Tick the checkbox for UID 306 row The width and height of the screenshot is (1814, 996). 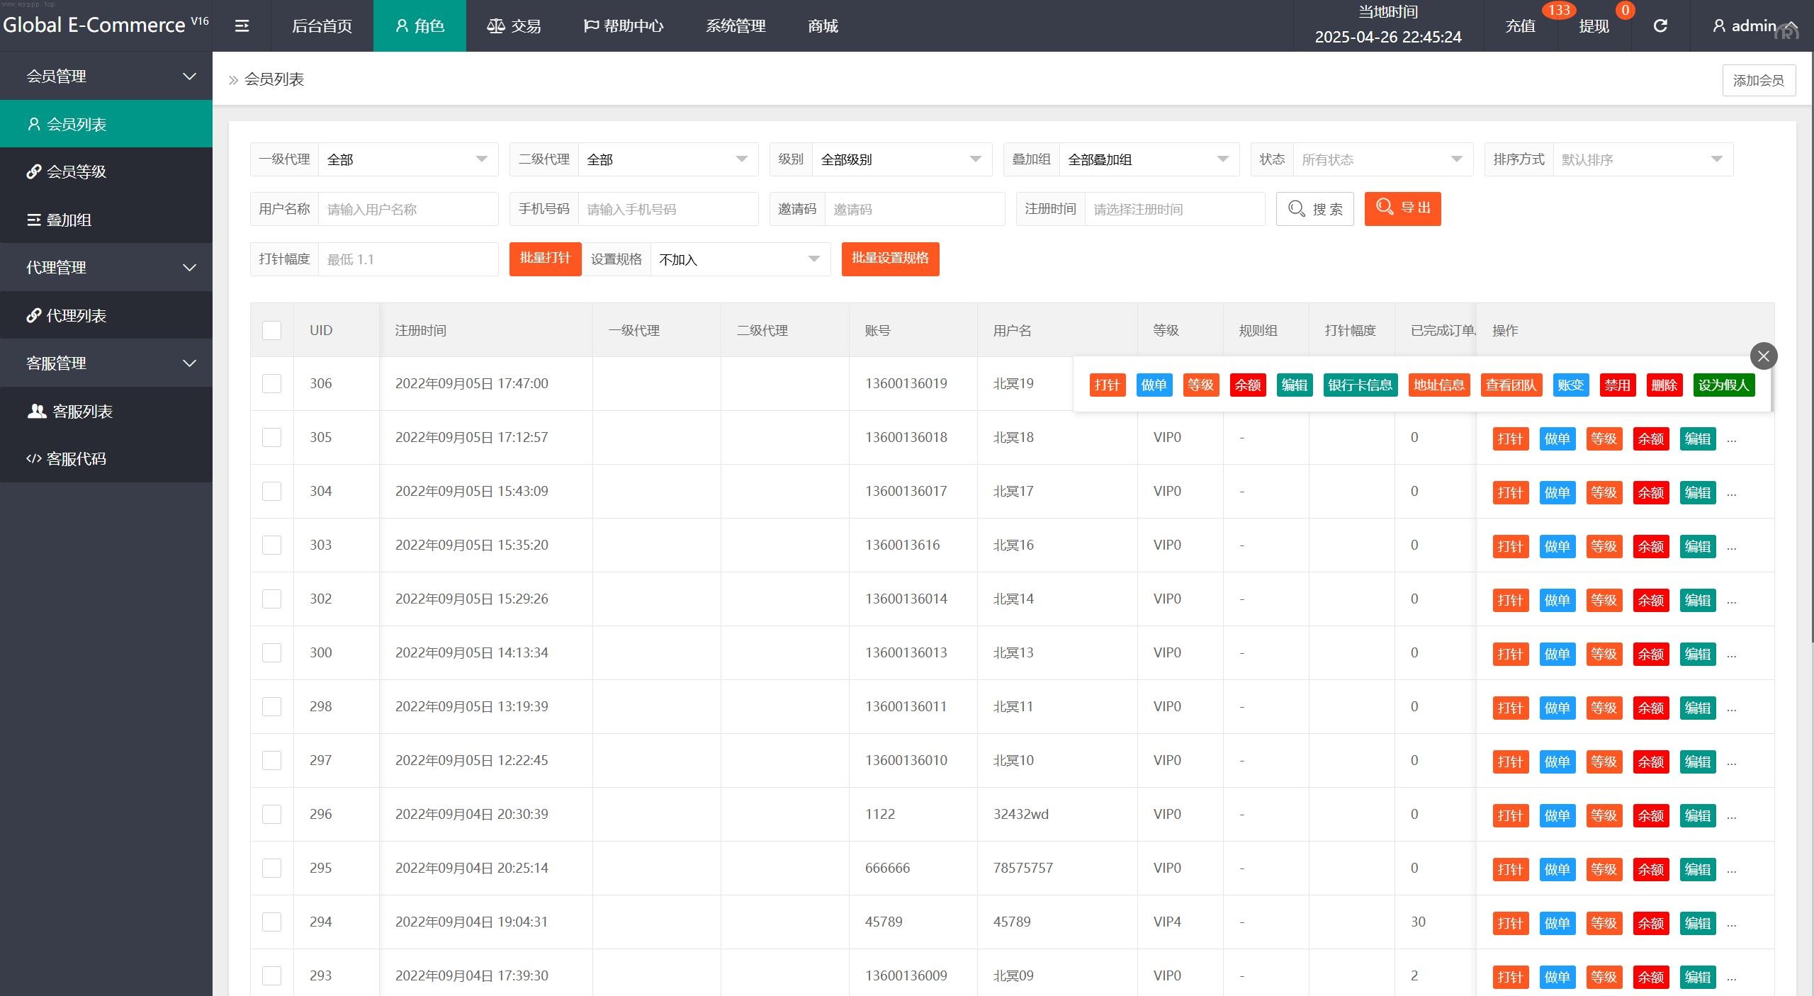coord(271,383)
